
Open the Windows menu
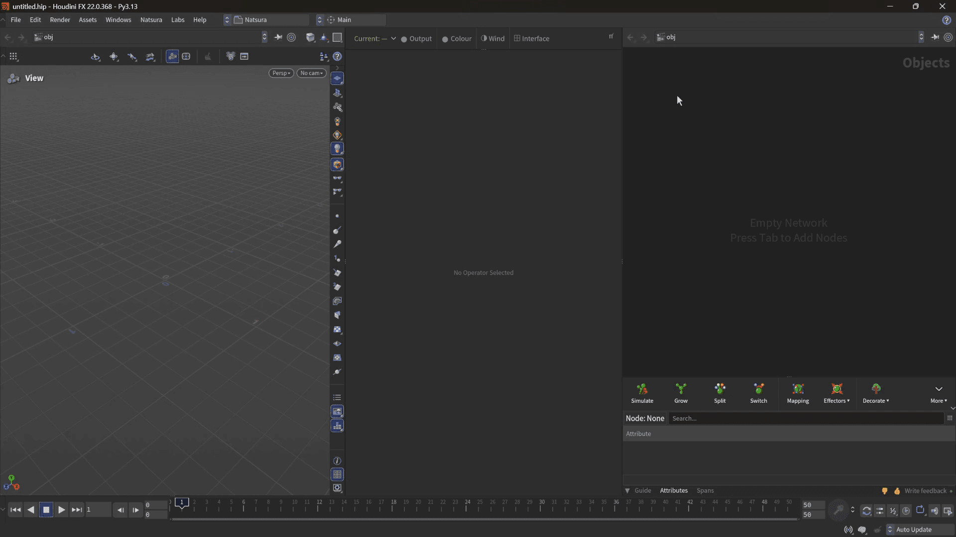coord(118,20)
